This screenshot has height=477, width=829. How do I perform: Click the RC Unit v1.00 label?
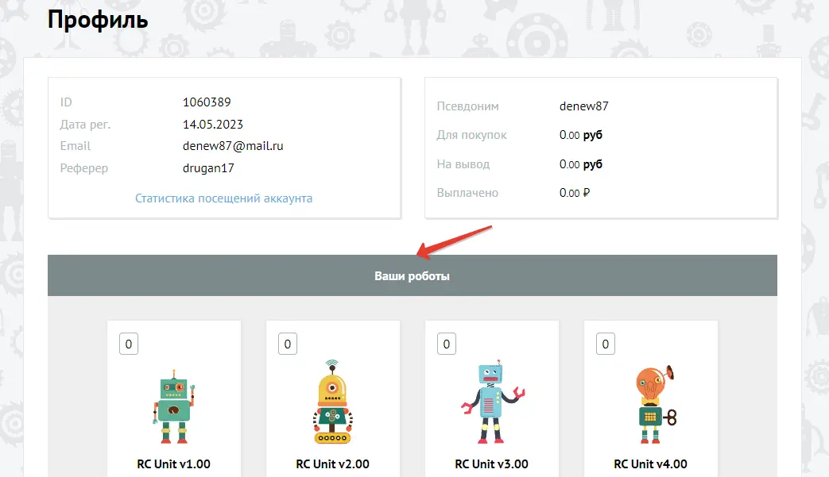(x=173, y=464)
